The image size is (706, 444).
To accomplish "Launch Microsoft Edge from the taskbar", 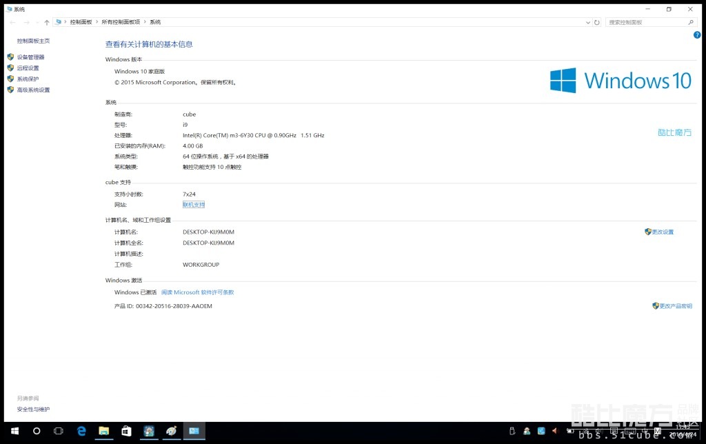I will [81, 431].
